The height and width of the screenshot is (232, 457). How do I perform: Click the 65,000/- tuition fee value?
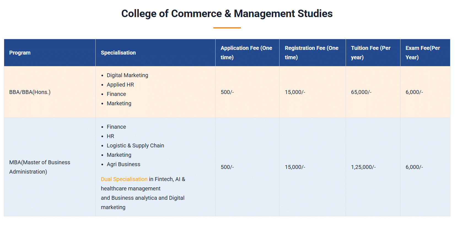[361, 92]
